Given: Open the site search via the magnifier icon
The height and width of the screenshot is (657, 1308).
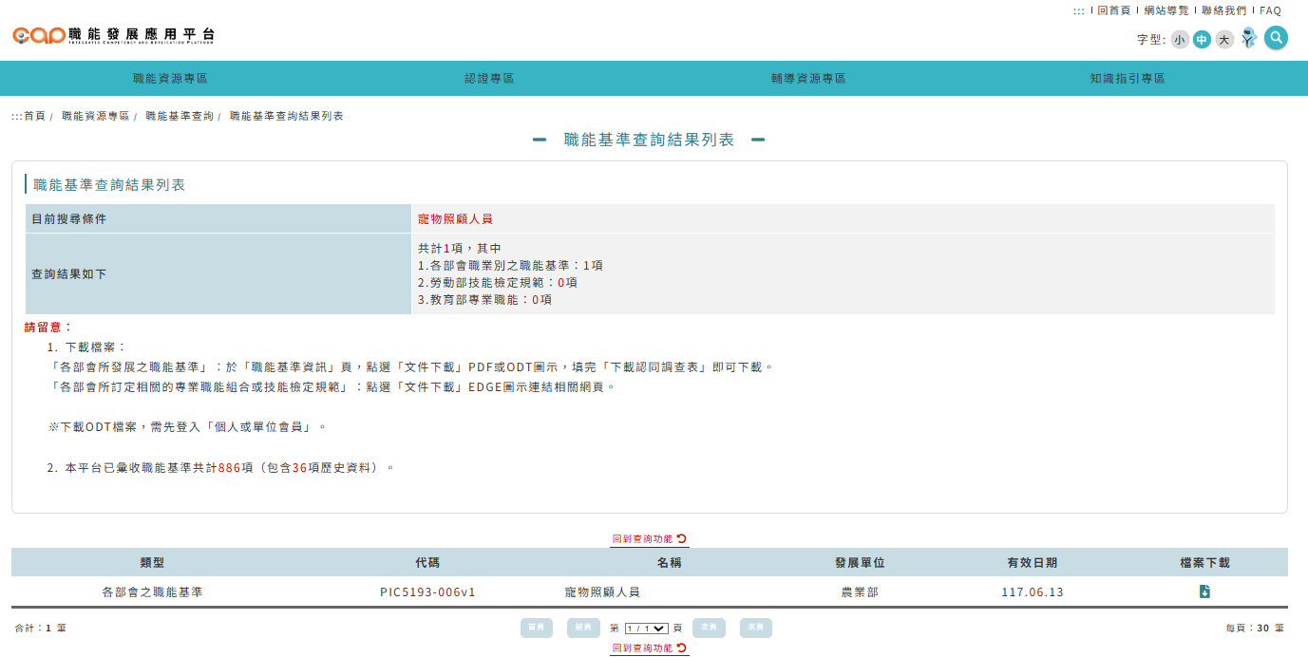Looking at the screenshot, I should pyautogui.click(x=1277, y=38).
